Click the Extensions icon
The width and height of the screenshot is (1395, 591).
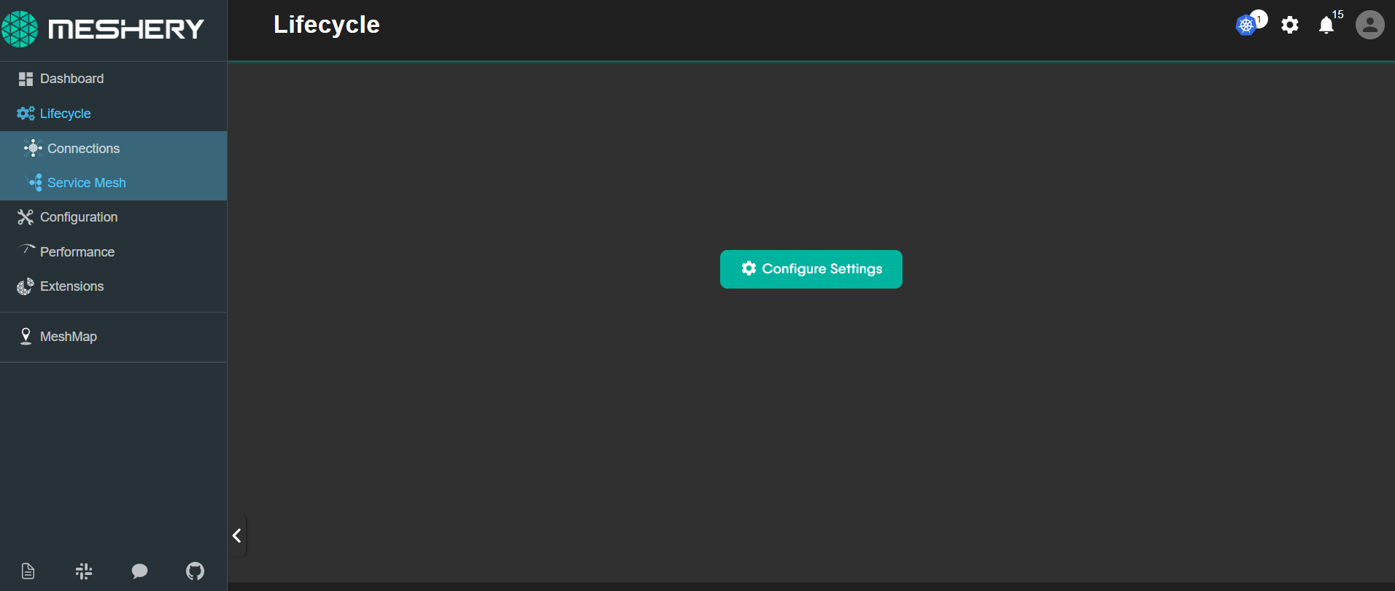26,286
